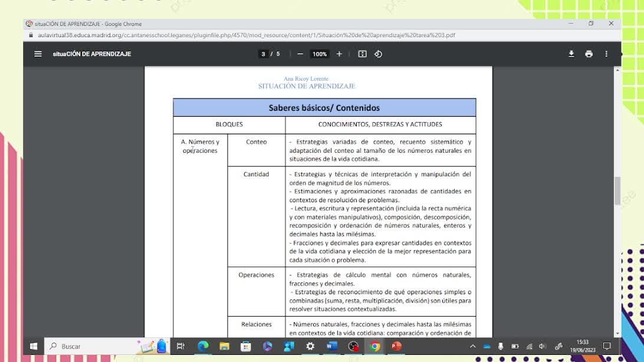Click the battery tray icon

click(515, 347)
